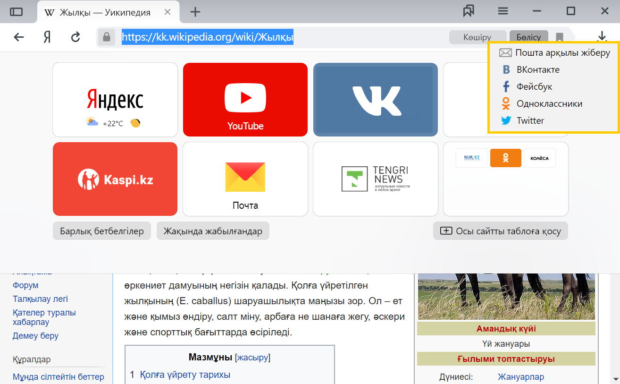The height and width of the screenshot is (384, 620).
Task: Open the Демеу беру link
Action: click(36, 336)
